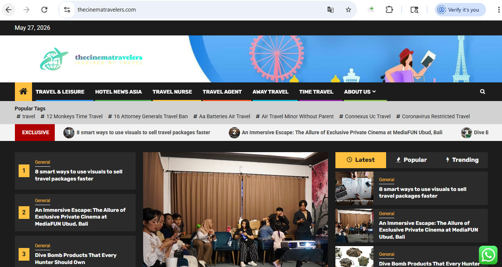This screenshot has height=267, width=502.
Task: Go back to the previous page
Action: point(9,10)
